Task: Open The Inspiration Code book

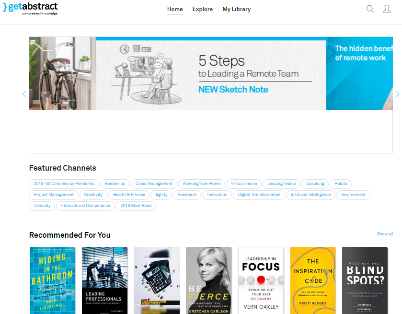Action: pyautogui.click(x=313, y=280)
